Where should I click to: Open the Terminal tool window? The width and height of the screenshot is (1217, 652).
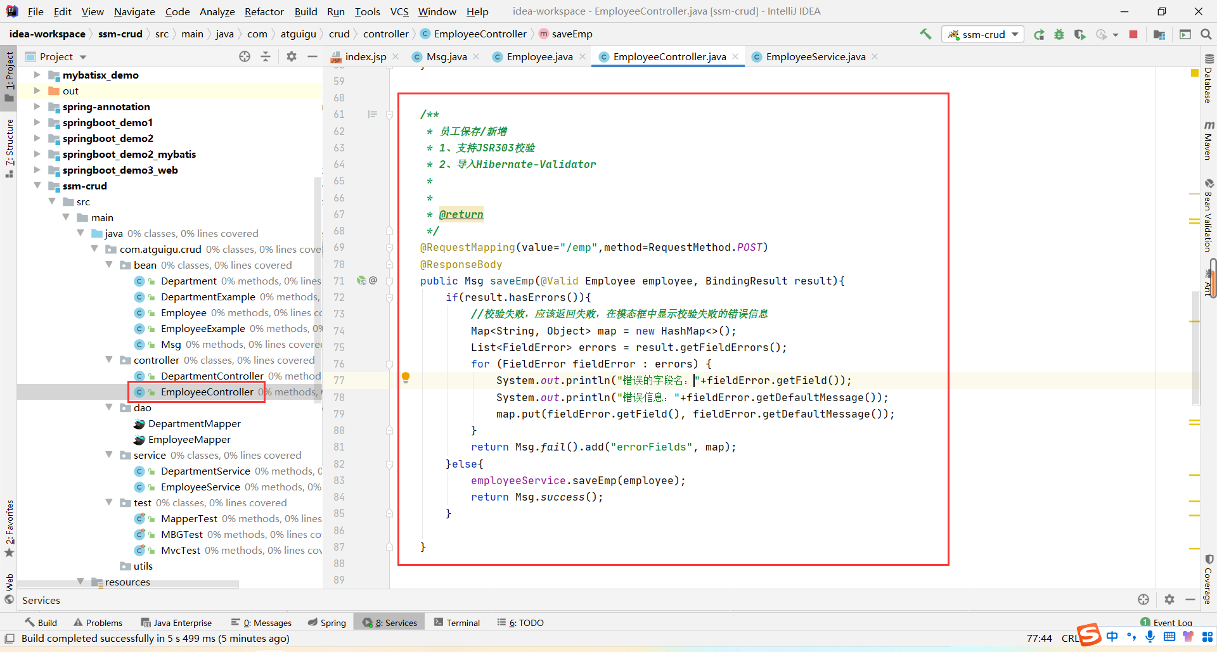(x=457, y=623)
